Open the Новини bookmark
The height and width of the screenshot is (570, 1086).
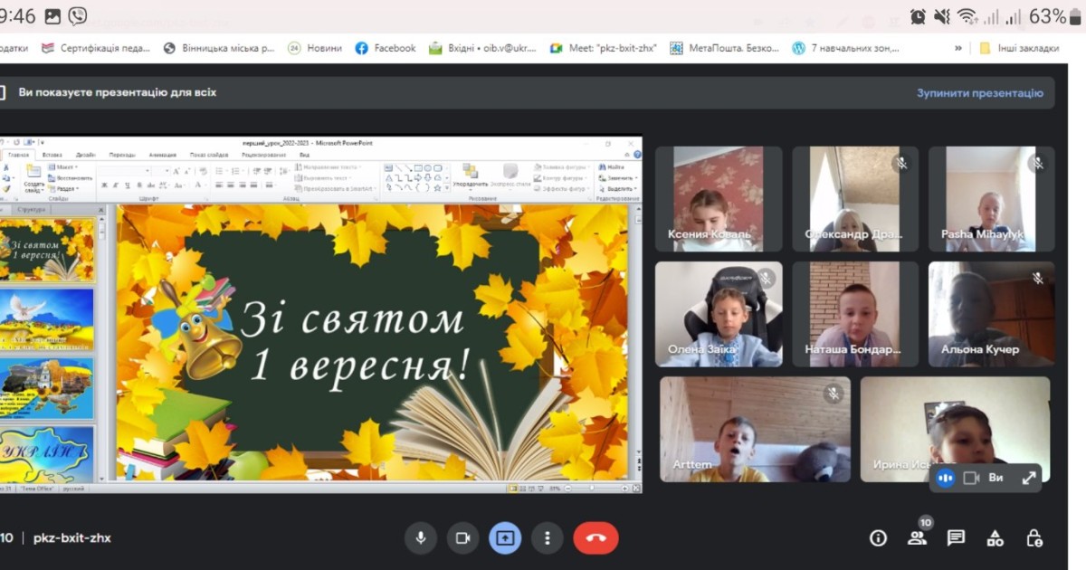pyautogui.click(x=315, y=48)
